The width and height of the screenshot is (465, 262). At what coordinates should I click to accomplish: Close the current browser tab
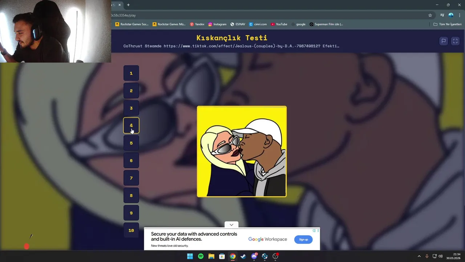120,5
